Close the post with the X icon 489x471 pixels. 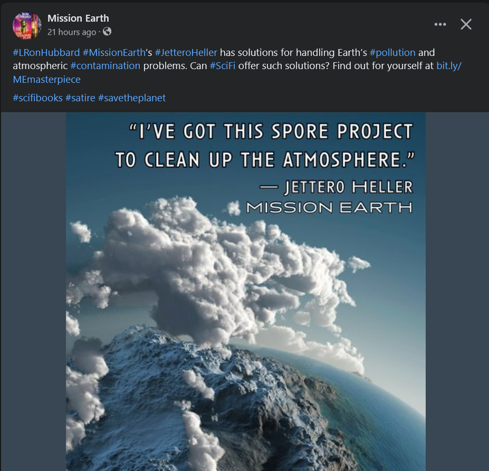pos(466,24)
